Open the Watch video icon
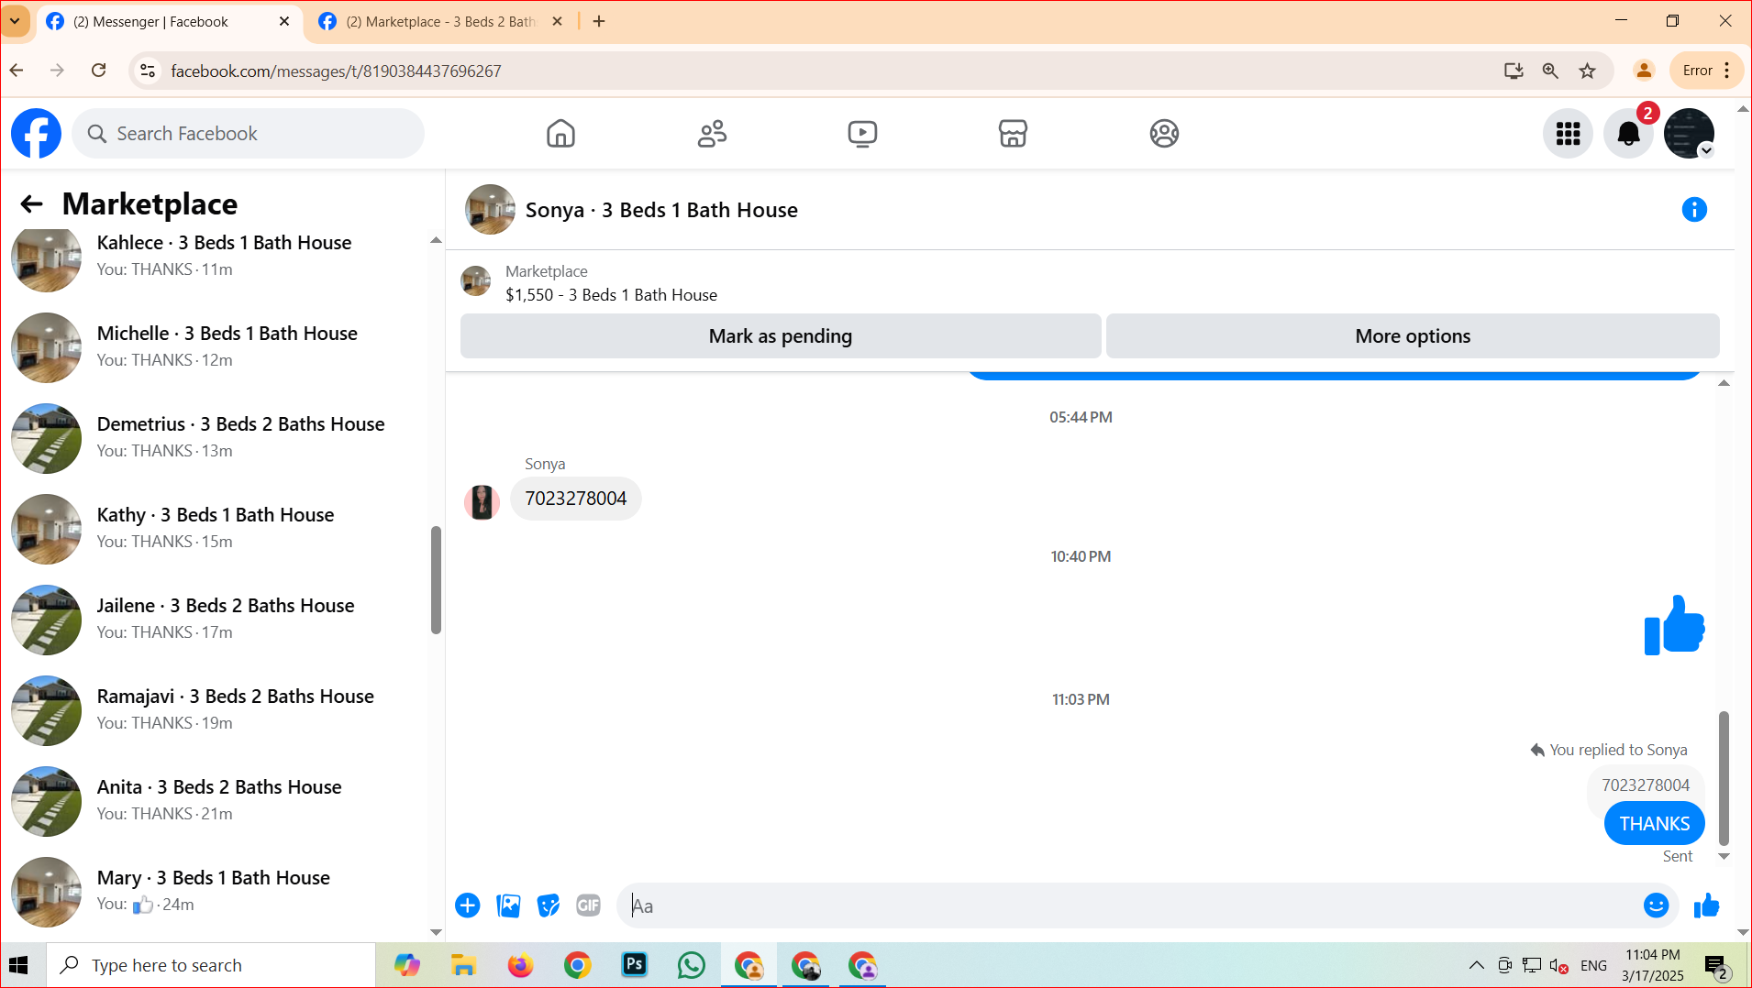Screen dimensions: 1752x988 (x=862, y=134)
